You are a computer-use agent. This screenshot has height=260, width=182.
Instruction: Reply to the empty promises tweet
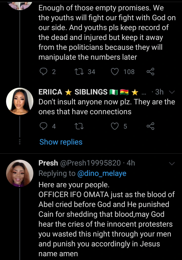tap(44, 72)
